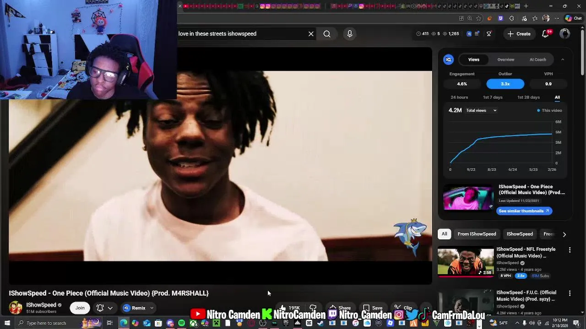The image size is (586, 329).
Task: Clear the YouTube search box with X
Action: [x=311, y=34]
